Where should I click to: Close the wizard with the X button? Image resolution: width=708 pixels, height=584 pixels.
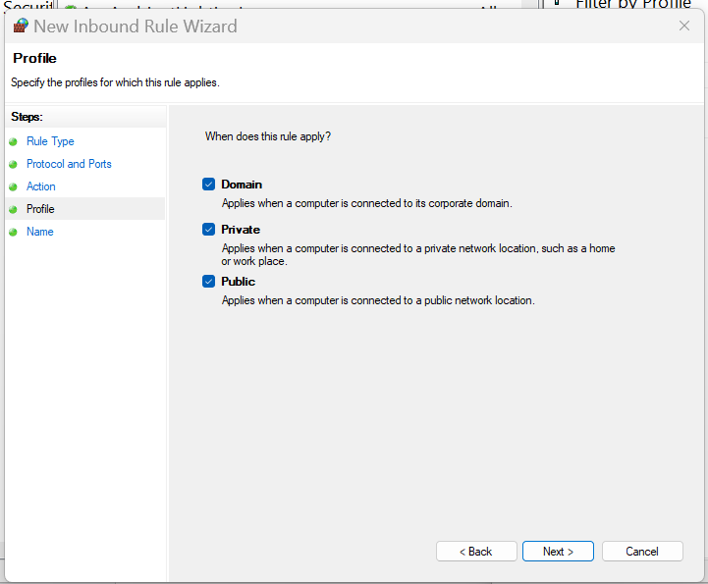point(684,26)
